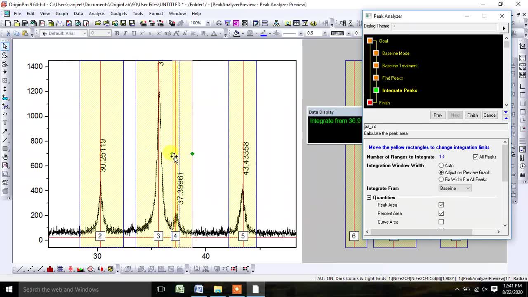Collapse the Quantities section
Screen dimensions: 528x297
click(369, 198)
